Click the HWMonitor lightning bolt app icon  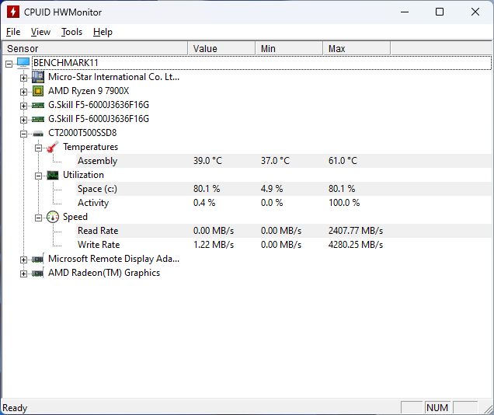click(x=12, y=12)
